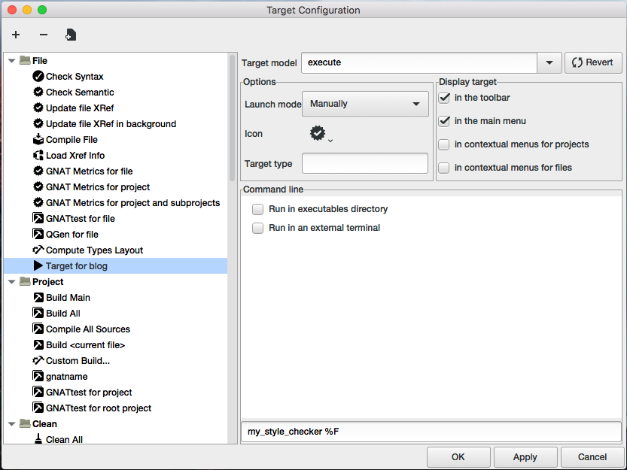Click the duplicate target document icon

point(70,35)
